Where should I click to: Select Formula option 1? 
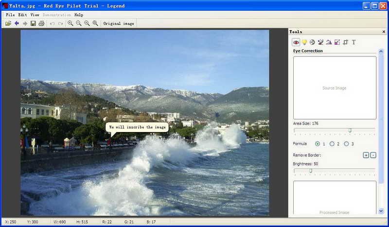[x=318, y=144]
